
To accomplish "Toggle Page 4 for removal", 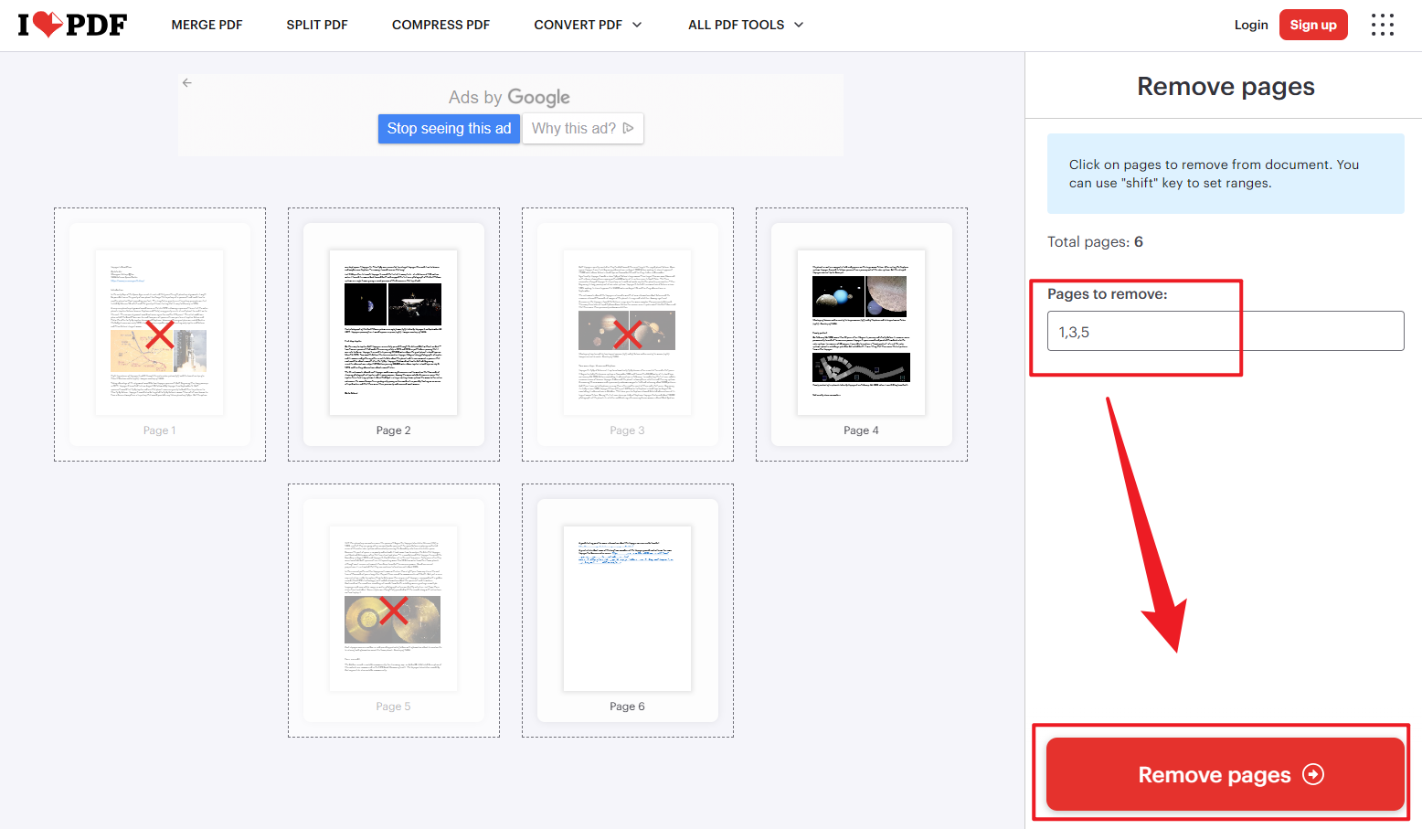I will (861, 333).
